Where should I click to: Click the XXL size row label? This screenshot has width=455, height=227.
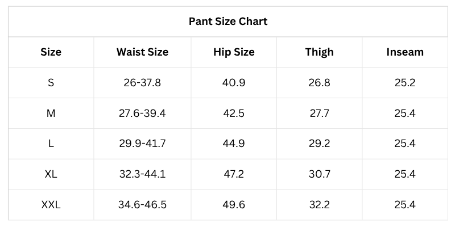coord(51,205)
